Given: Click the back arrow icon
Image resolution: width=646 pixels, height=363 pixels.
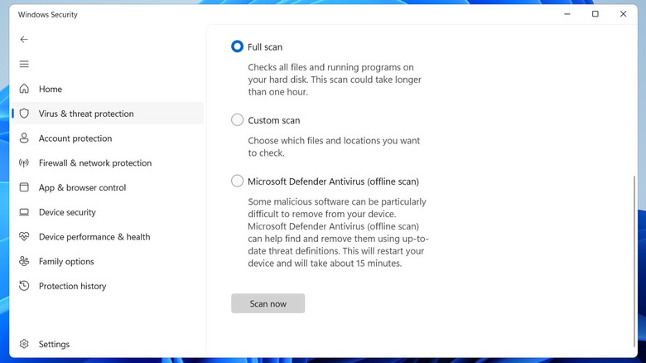Looking at the screenshot, I should (x=24, y=39).
